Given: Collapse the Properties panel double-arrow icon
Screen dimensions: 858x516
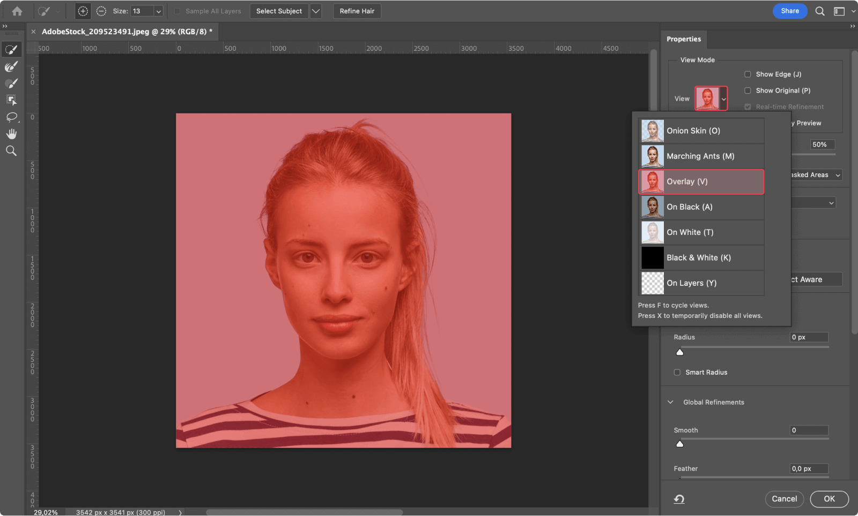Looking at the screenshot, I should (x=853, y=26).
